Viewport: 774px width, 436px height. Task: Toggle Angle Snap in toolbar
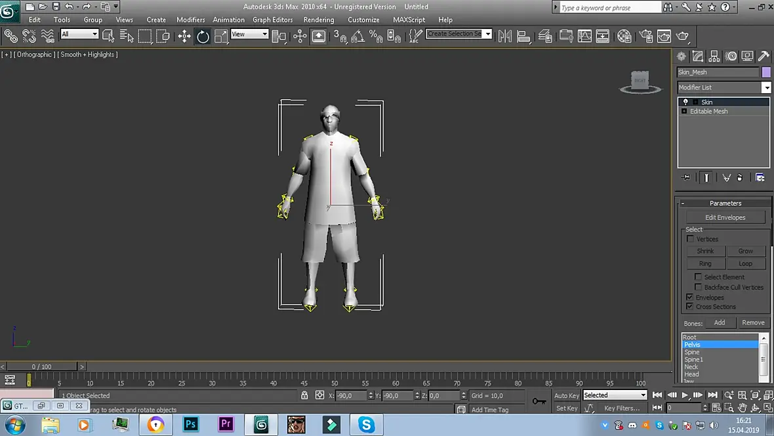click(x=358, y=36)
